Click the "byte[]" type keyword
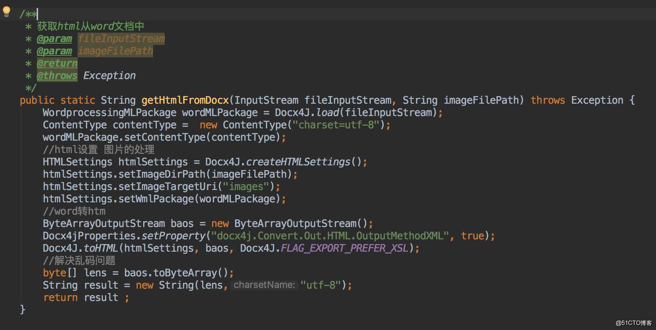The image size is (656, 330). [x=60, y=273]
